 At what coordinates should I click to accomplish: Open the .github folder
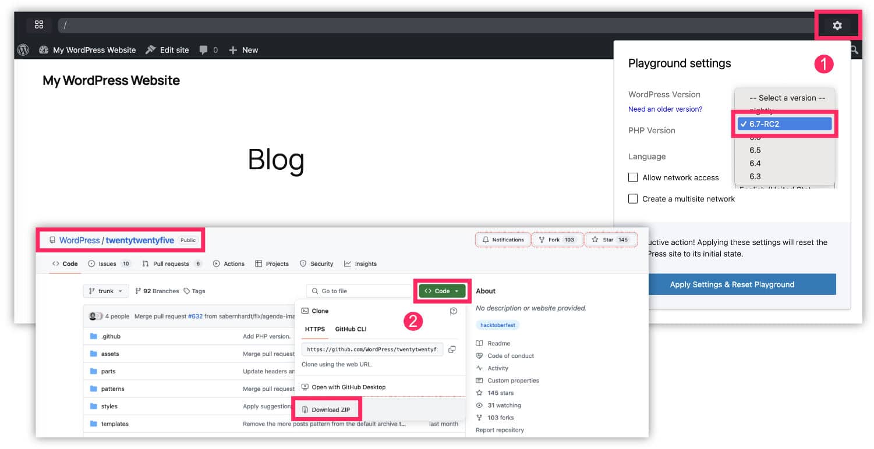point(111,336)
